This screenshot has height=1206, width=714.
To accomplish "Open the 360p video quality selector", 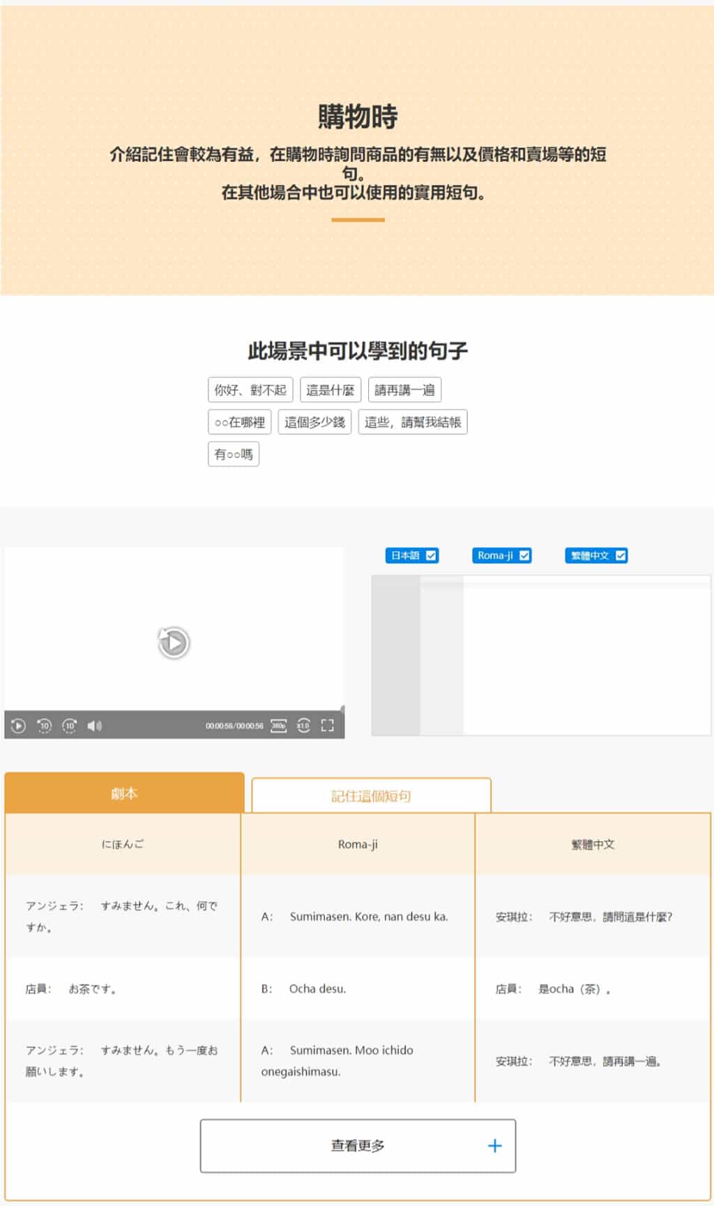I will [x=278, y=726].
